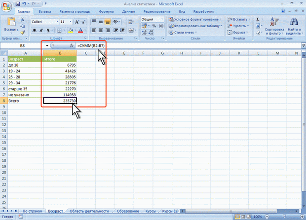Toggle wrap text in cell
The image size is (306, 220).
pyautogui.click(x=131, y=21)
